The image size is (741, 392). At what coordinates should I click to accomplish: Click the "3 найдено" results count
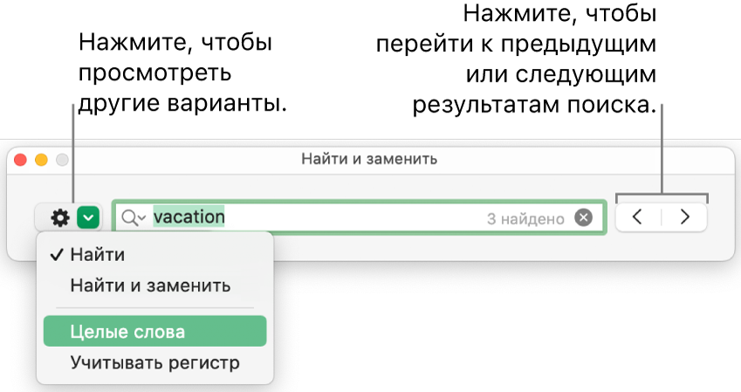coord(525,219)
